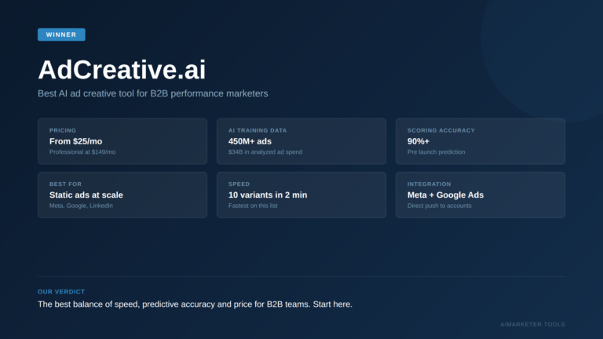Click '10 variants in 2 min'

tap(268, 195)
